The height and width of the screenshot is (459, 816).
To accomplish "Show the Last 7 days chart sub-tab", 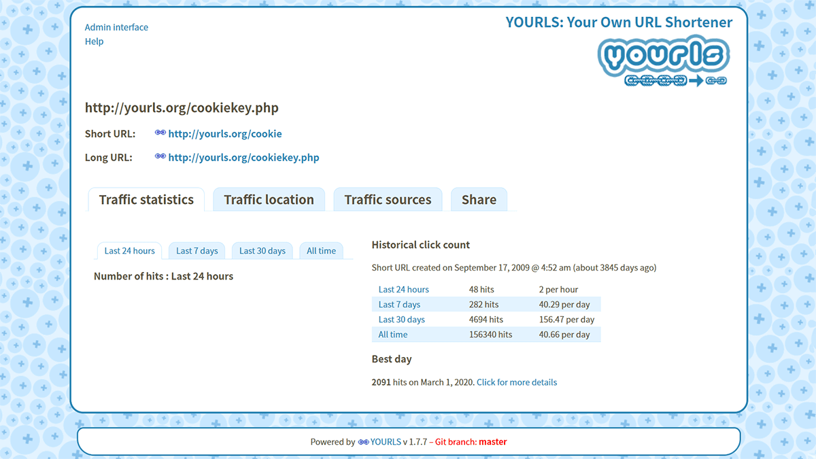I will [197, 251].
